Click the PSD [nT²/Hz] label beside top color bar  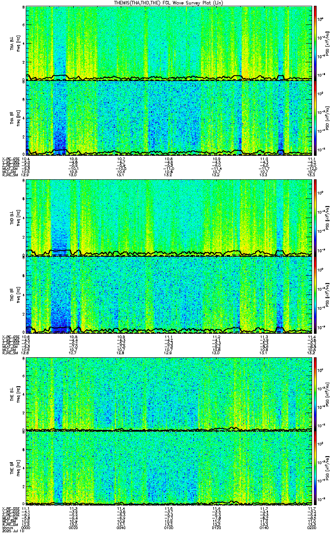coord(329,43)
